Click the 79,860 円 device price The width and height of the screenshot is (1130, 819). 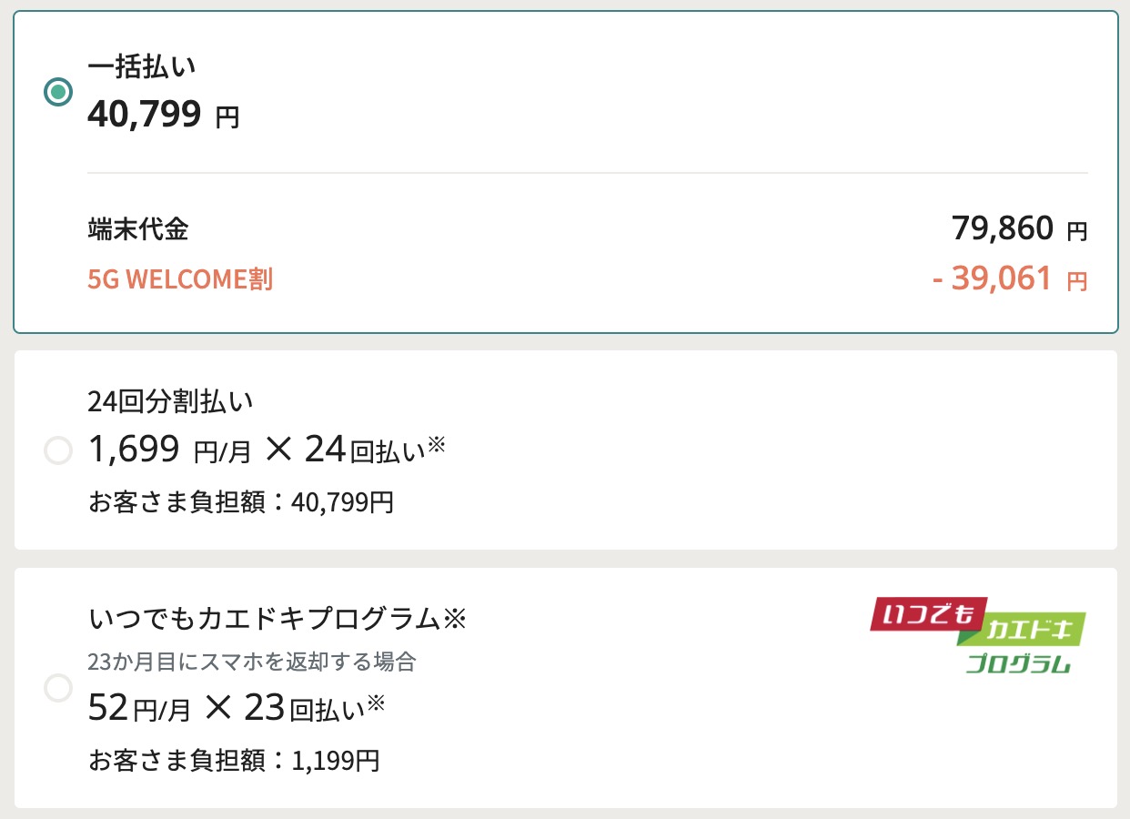pyautogui.click(x=1019, y=229)
